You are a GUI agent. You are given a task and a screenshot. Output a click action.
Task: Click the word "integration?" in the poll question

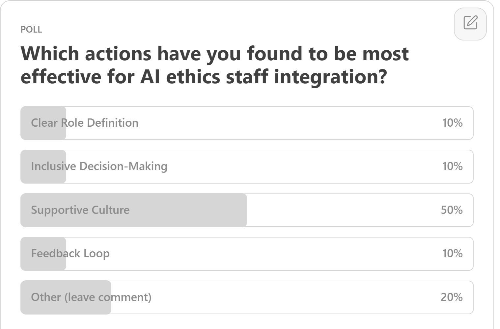[x=330, y=77]
